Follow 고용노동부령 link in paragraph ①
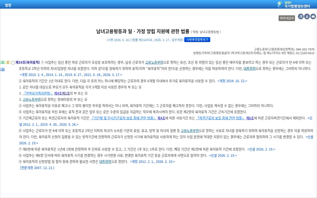The image size is (317, 198). 154,63
